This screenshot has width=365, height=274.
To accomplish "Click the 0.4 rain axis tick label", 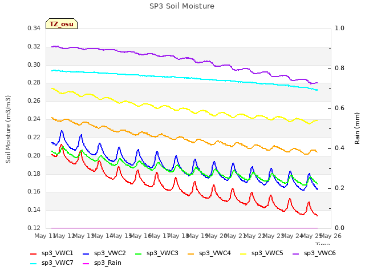I will point(339,148).
